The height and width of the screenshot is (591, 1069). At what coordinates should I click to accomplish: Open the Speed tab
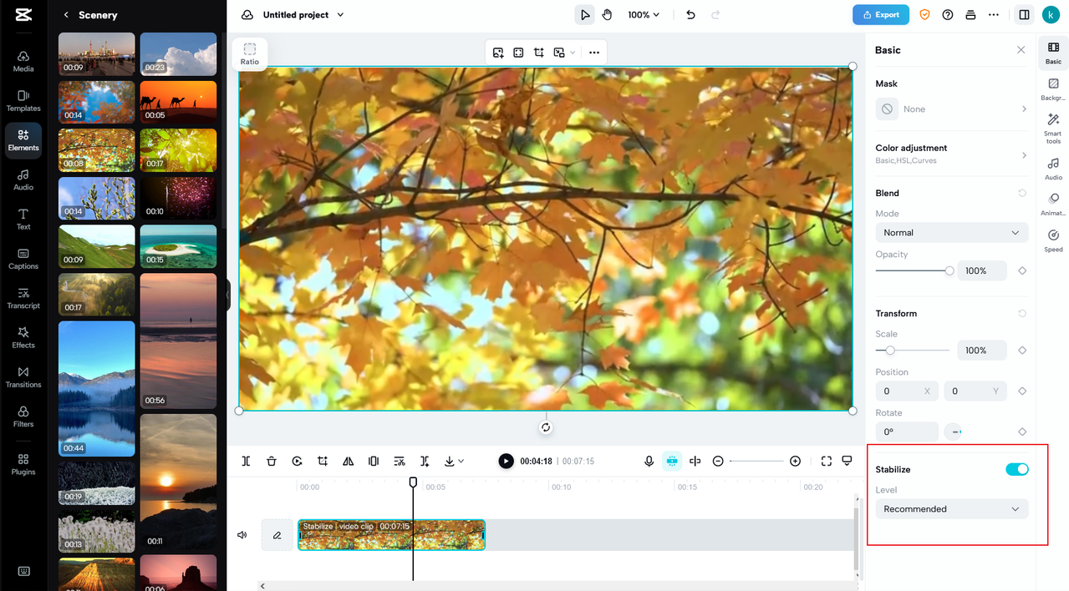tap(1053, 240)
